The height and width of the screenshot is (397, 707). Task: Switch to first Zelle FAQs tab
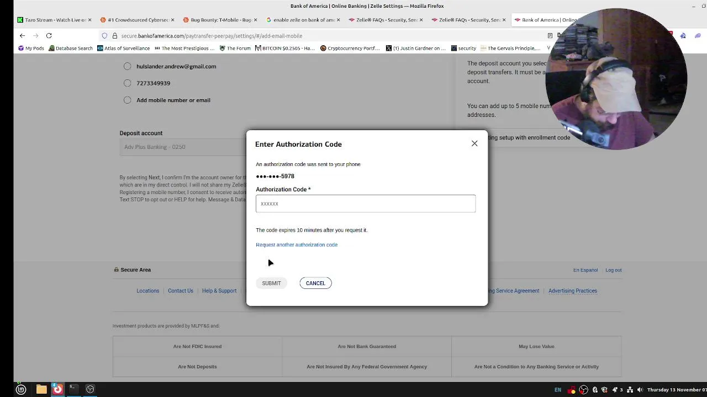tap(383, 20)
